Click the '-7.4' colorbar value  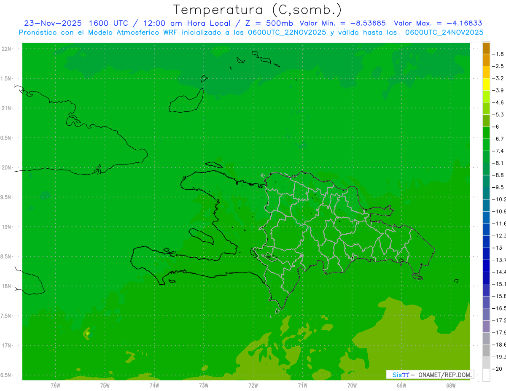point(498,151)
